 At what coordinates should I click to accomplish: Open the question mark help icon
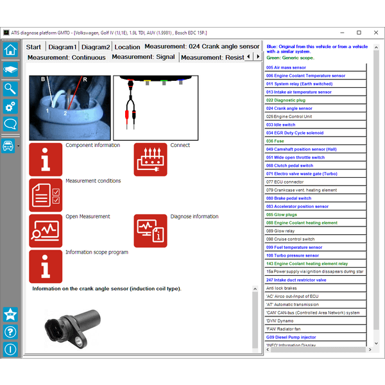tap(10, 332)
